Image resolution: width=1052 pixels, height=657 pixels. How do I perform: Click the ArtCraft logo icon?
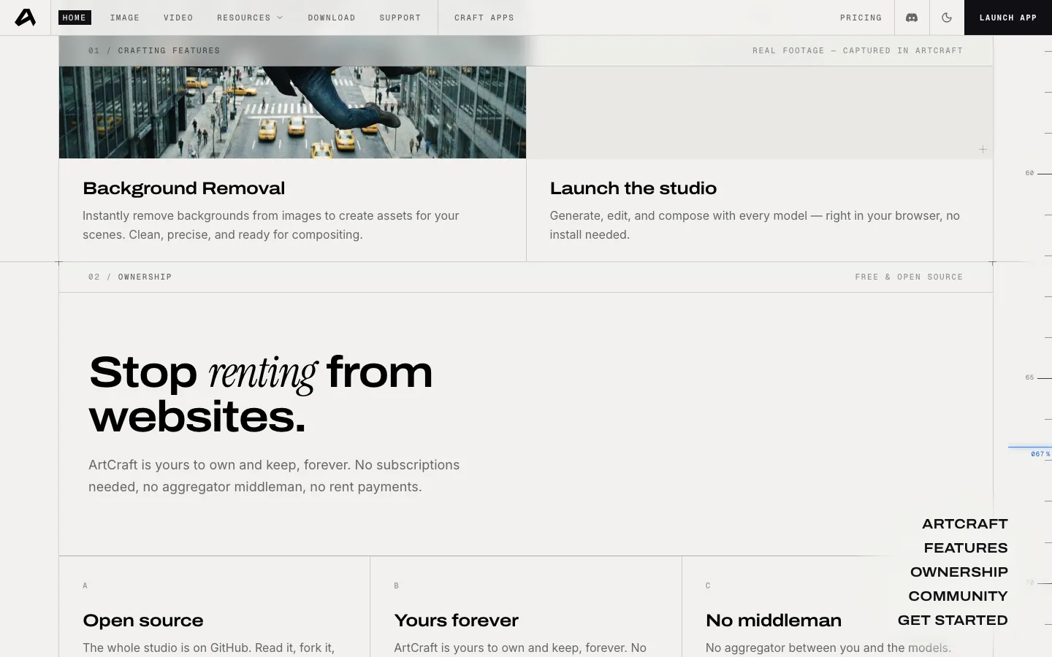25,18
